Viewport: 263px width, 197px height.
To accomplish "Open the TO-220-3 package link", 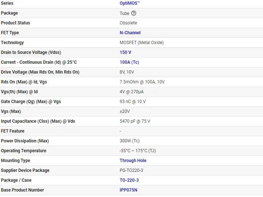I will click(x=129, y=180).
